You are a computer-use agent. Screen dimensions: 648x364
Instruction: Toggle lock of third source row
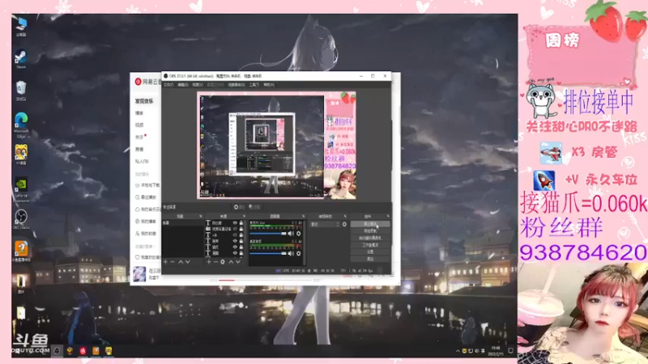point(241,235)
